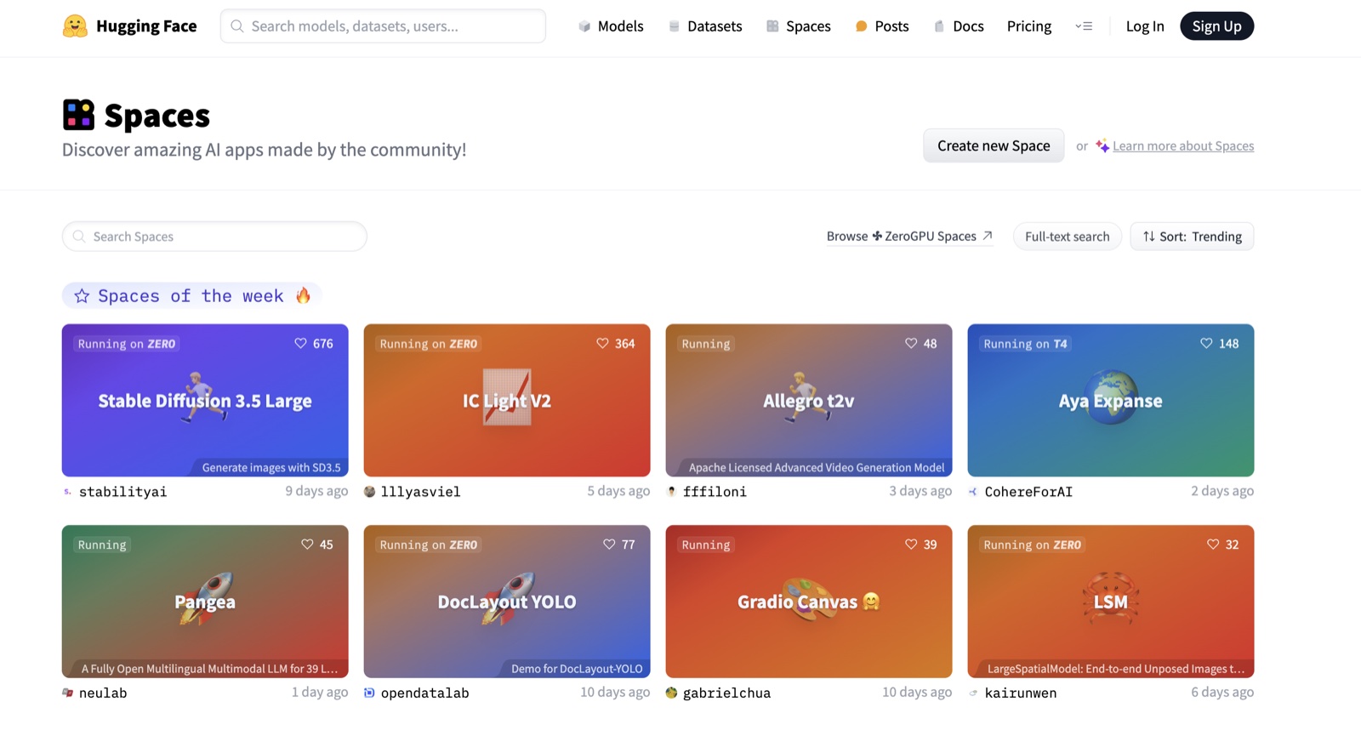The width and height of the screenshot is (1361, 736).
Task: Click the lllyasviel profile avatar
Action: click(370, 492)
